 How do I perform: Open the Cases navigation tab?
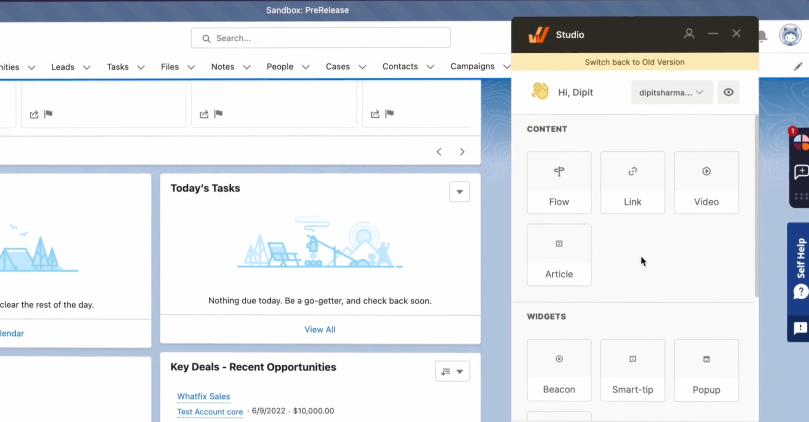(x=337, y=66)
